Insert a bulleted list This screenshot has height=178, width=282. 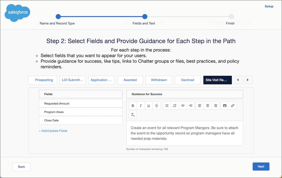pos(167,105)
